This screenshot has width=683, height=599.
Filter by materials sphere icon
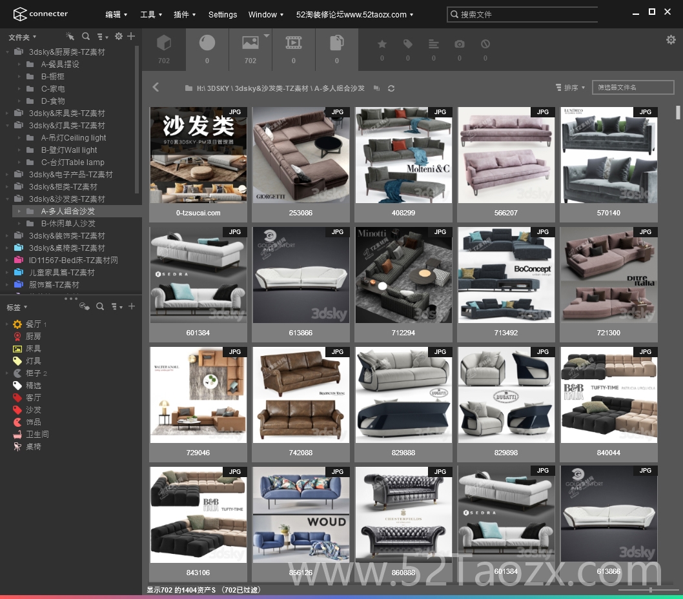tap(207, 43)
